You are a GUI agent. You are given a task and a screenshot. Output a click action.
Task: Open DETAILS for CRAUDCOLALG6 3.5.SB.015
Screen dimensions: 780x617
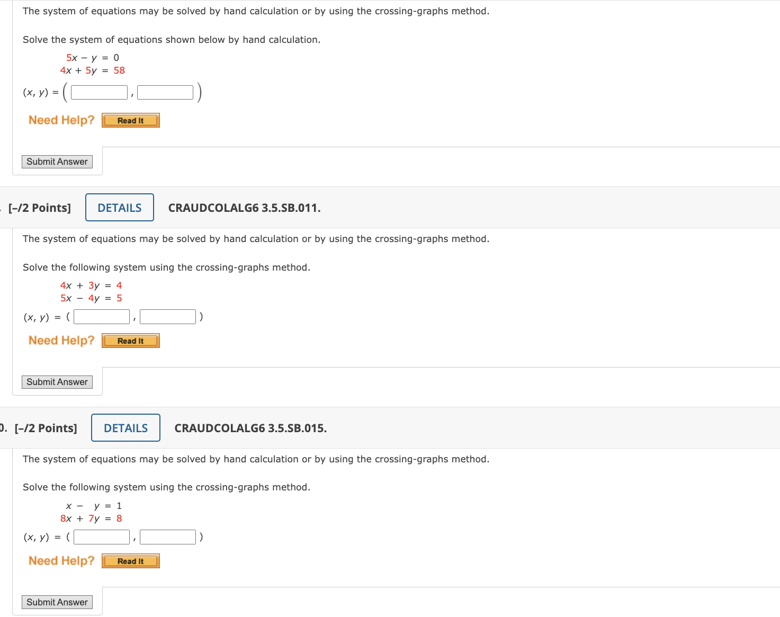125,428
